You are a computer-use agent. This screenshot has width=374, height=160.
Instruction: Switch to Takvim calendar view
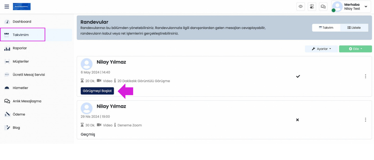pyautogui.click(x=326, y=28)
